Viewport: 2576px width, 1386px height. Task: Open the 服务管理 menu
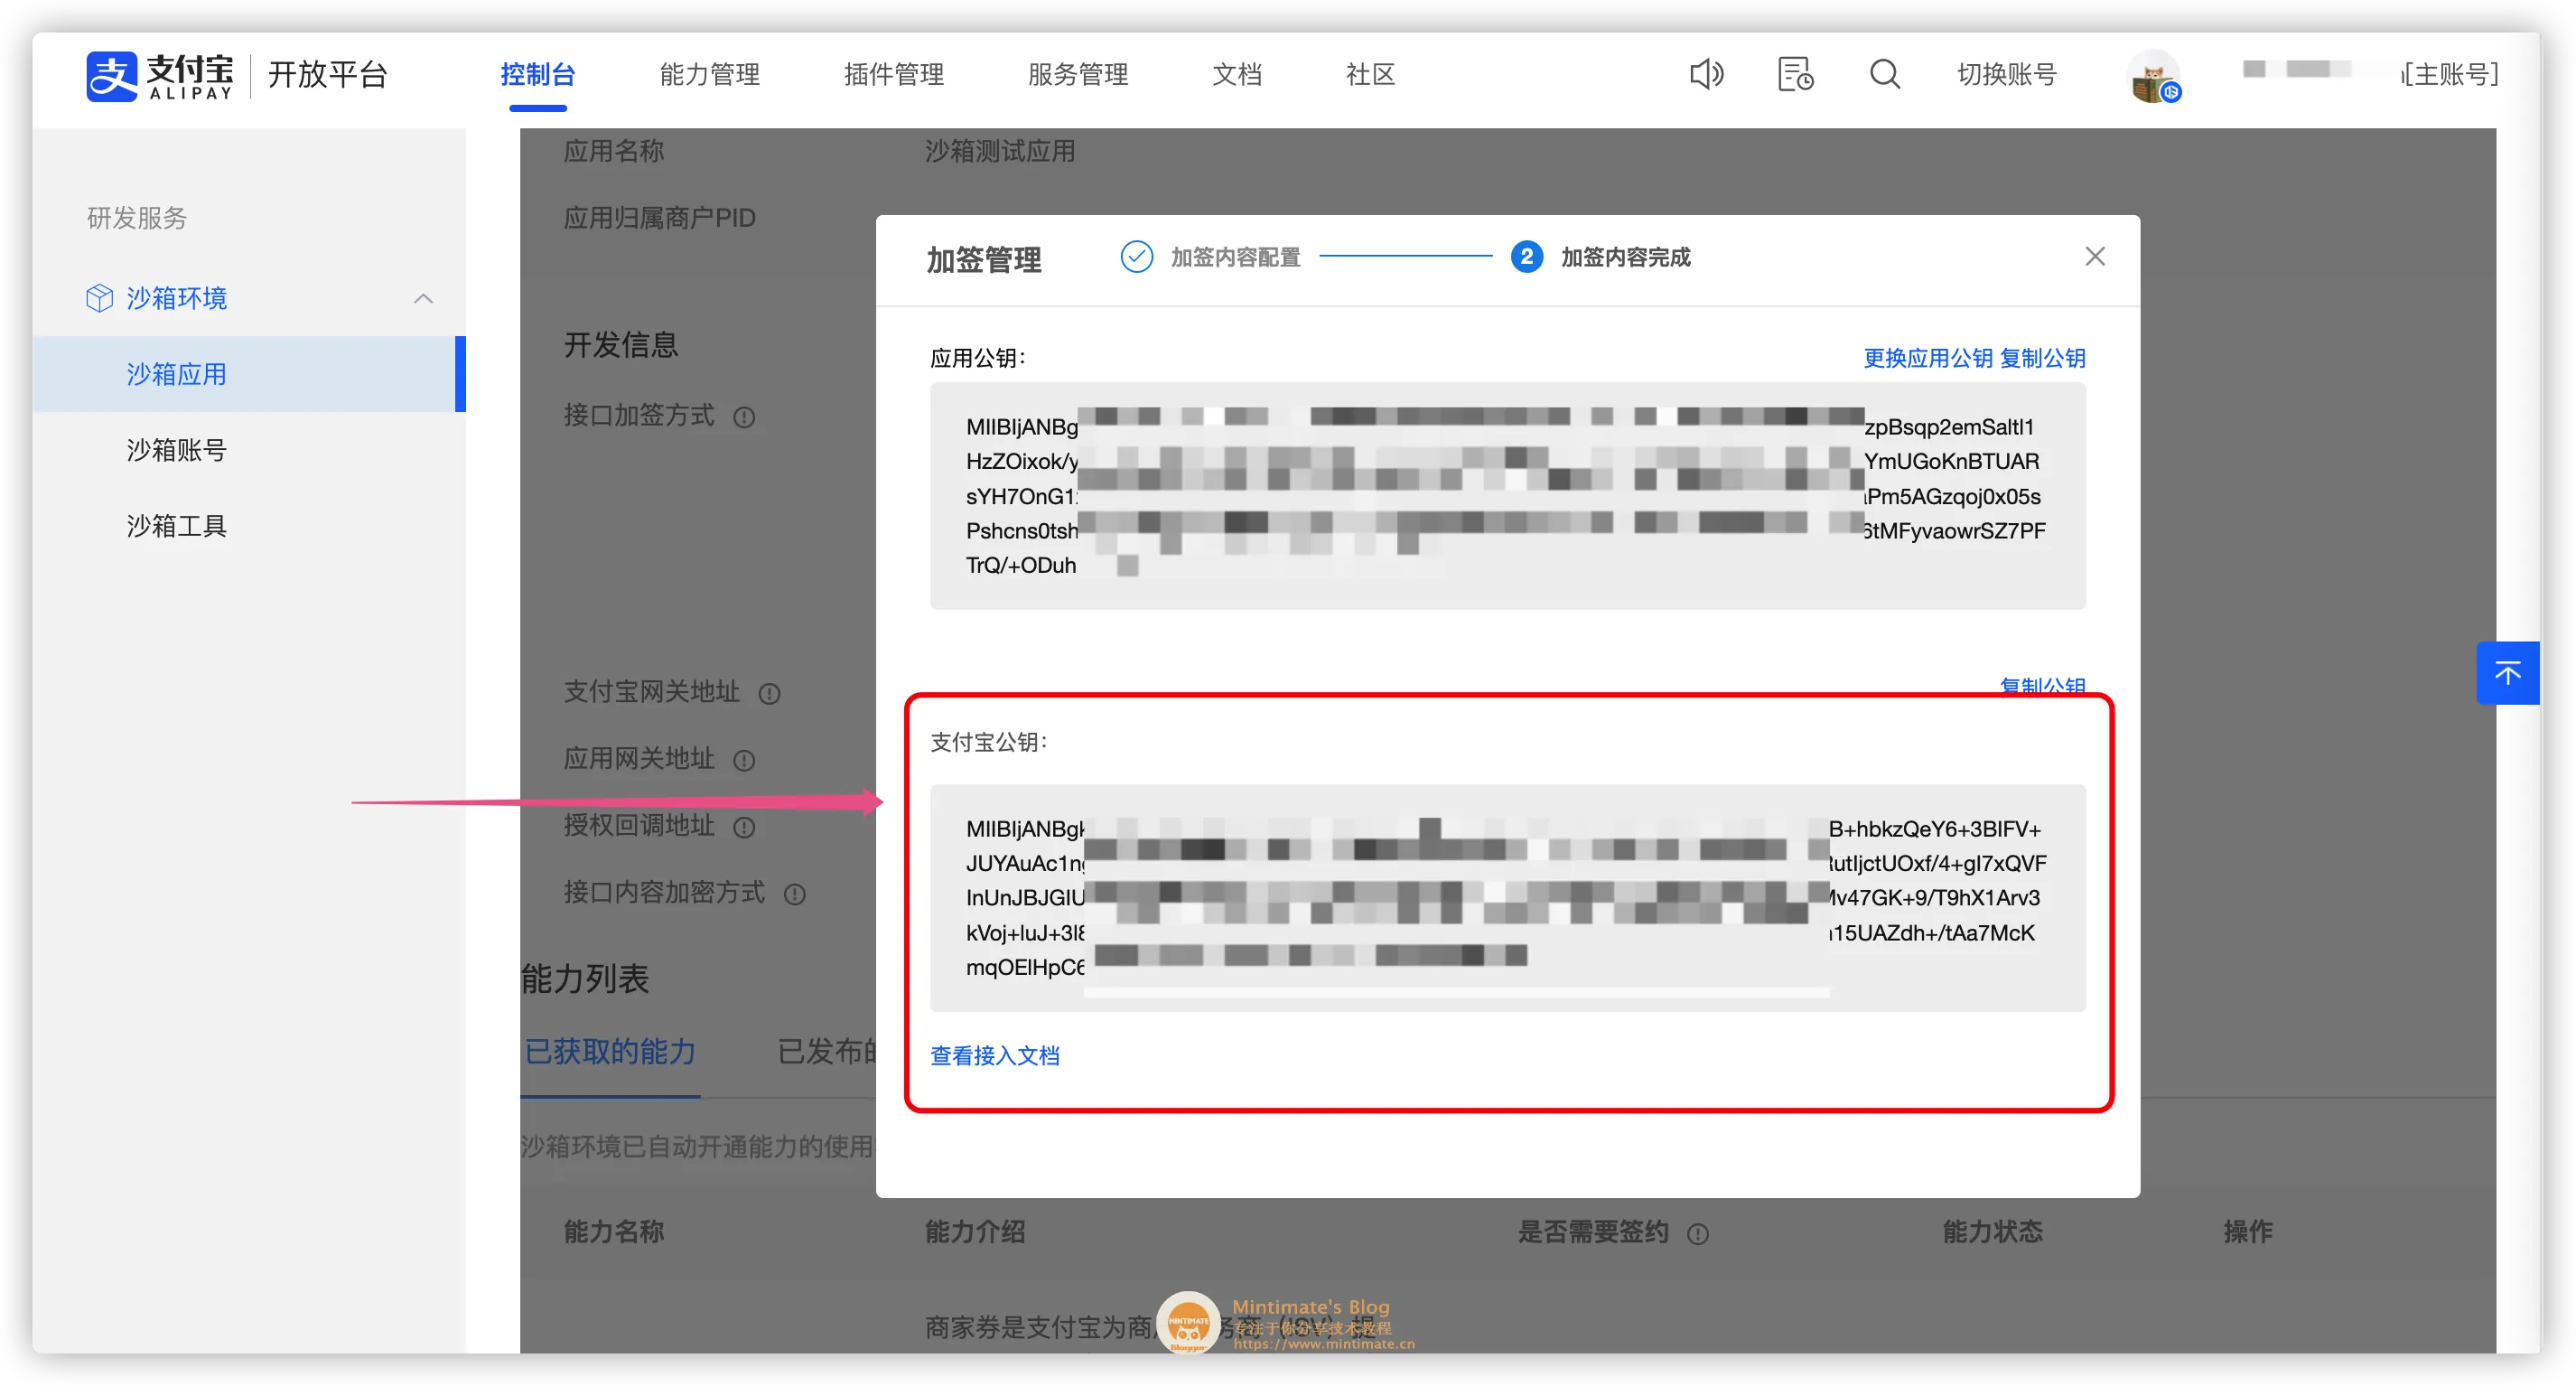point(1077,74)
